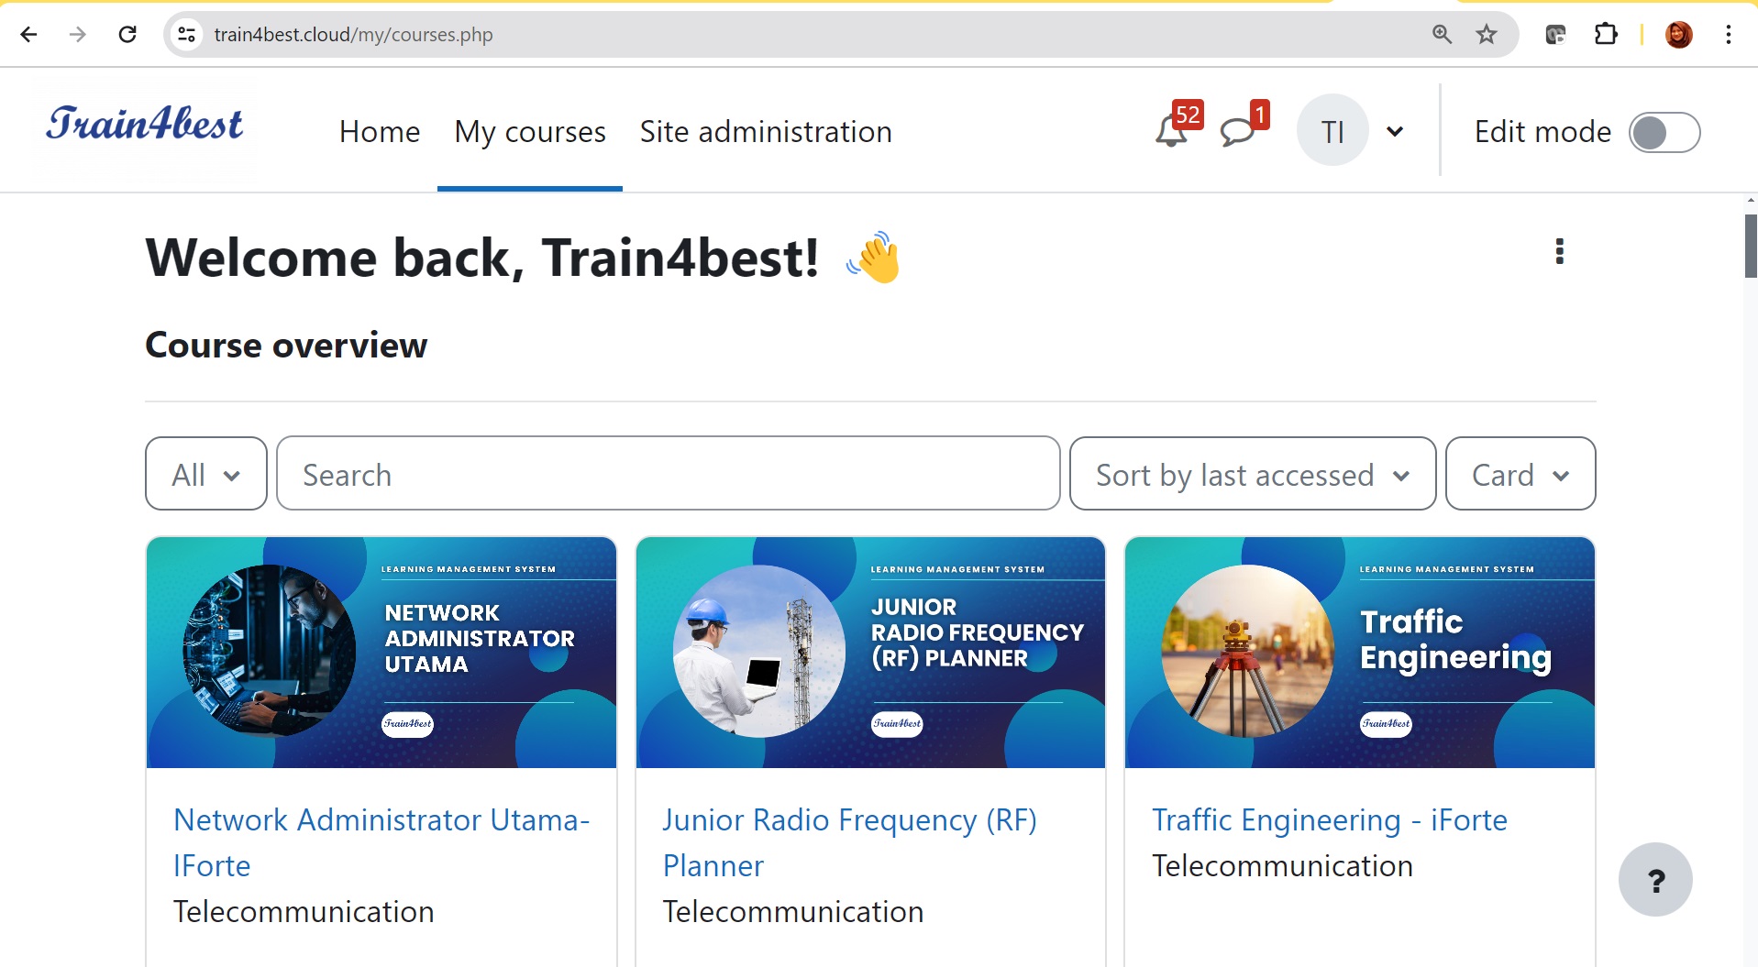
Task: Open Site administration tab
Action: [766, 132]
